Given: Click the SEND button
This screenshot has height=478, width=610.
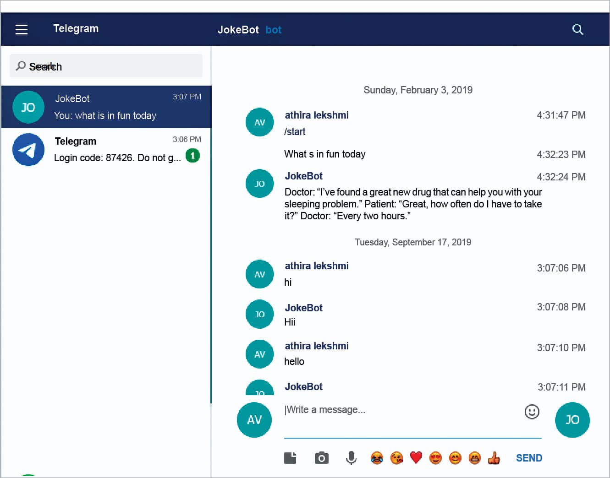Looking at the screenshot, I should pyautogui.click(x=529, y=457).
